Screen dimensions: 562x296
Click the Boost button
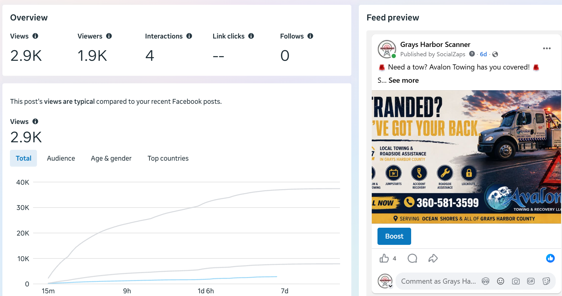394,236
